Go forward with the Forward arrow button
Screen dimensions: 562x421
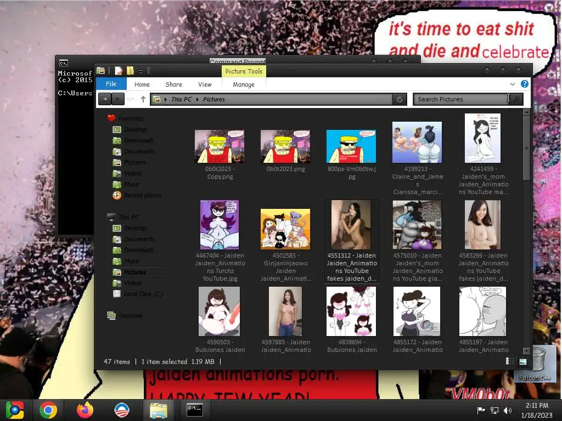point(118,99)
